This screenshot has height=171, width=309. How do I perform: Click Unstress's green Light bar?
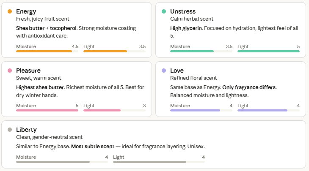tap(268, 51)
